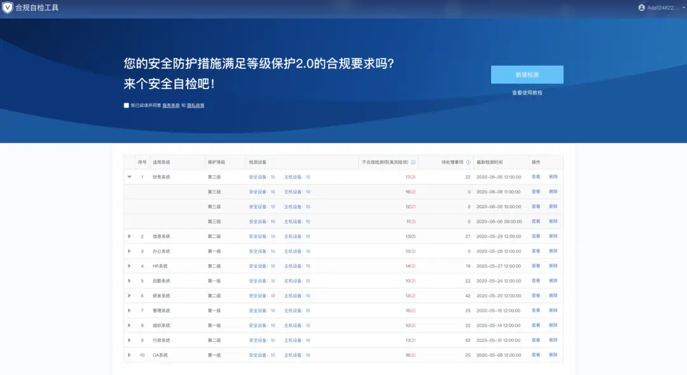Open 主机设备: 10 in the 财务系统 row
This screenshot has height=375, width=687.
tap(297, 177)
